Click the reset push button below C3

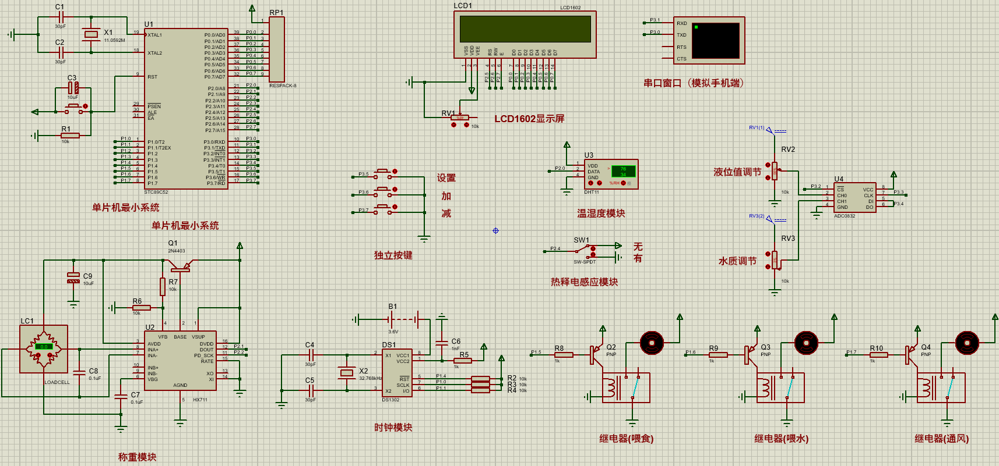click(x=73, y=109)
